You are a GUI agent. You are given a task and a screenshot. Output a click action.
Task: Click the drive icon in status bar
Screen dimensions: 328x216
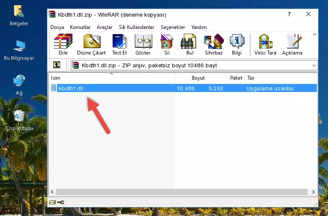coord(52,202)
